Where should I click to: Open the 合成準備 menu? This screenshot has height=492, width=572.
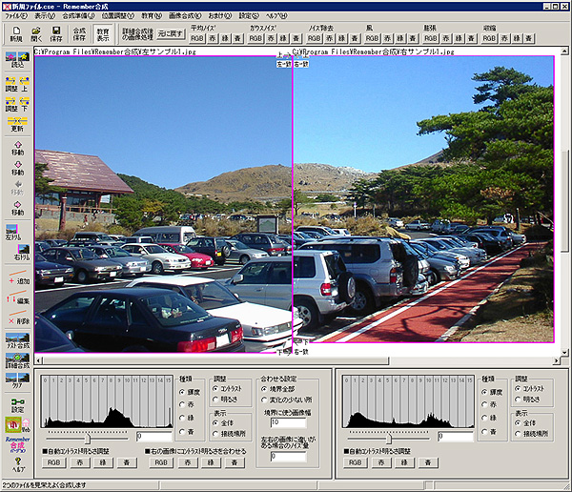click(78, 16)
